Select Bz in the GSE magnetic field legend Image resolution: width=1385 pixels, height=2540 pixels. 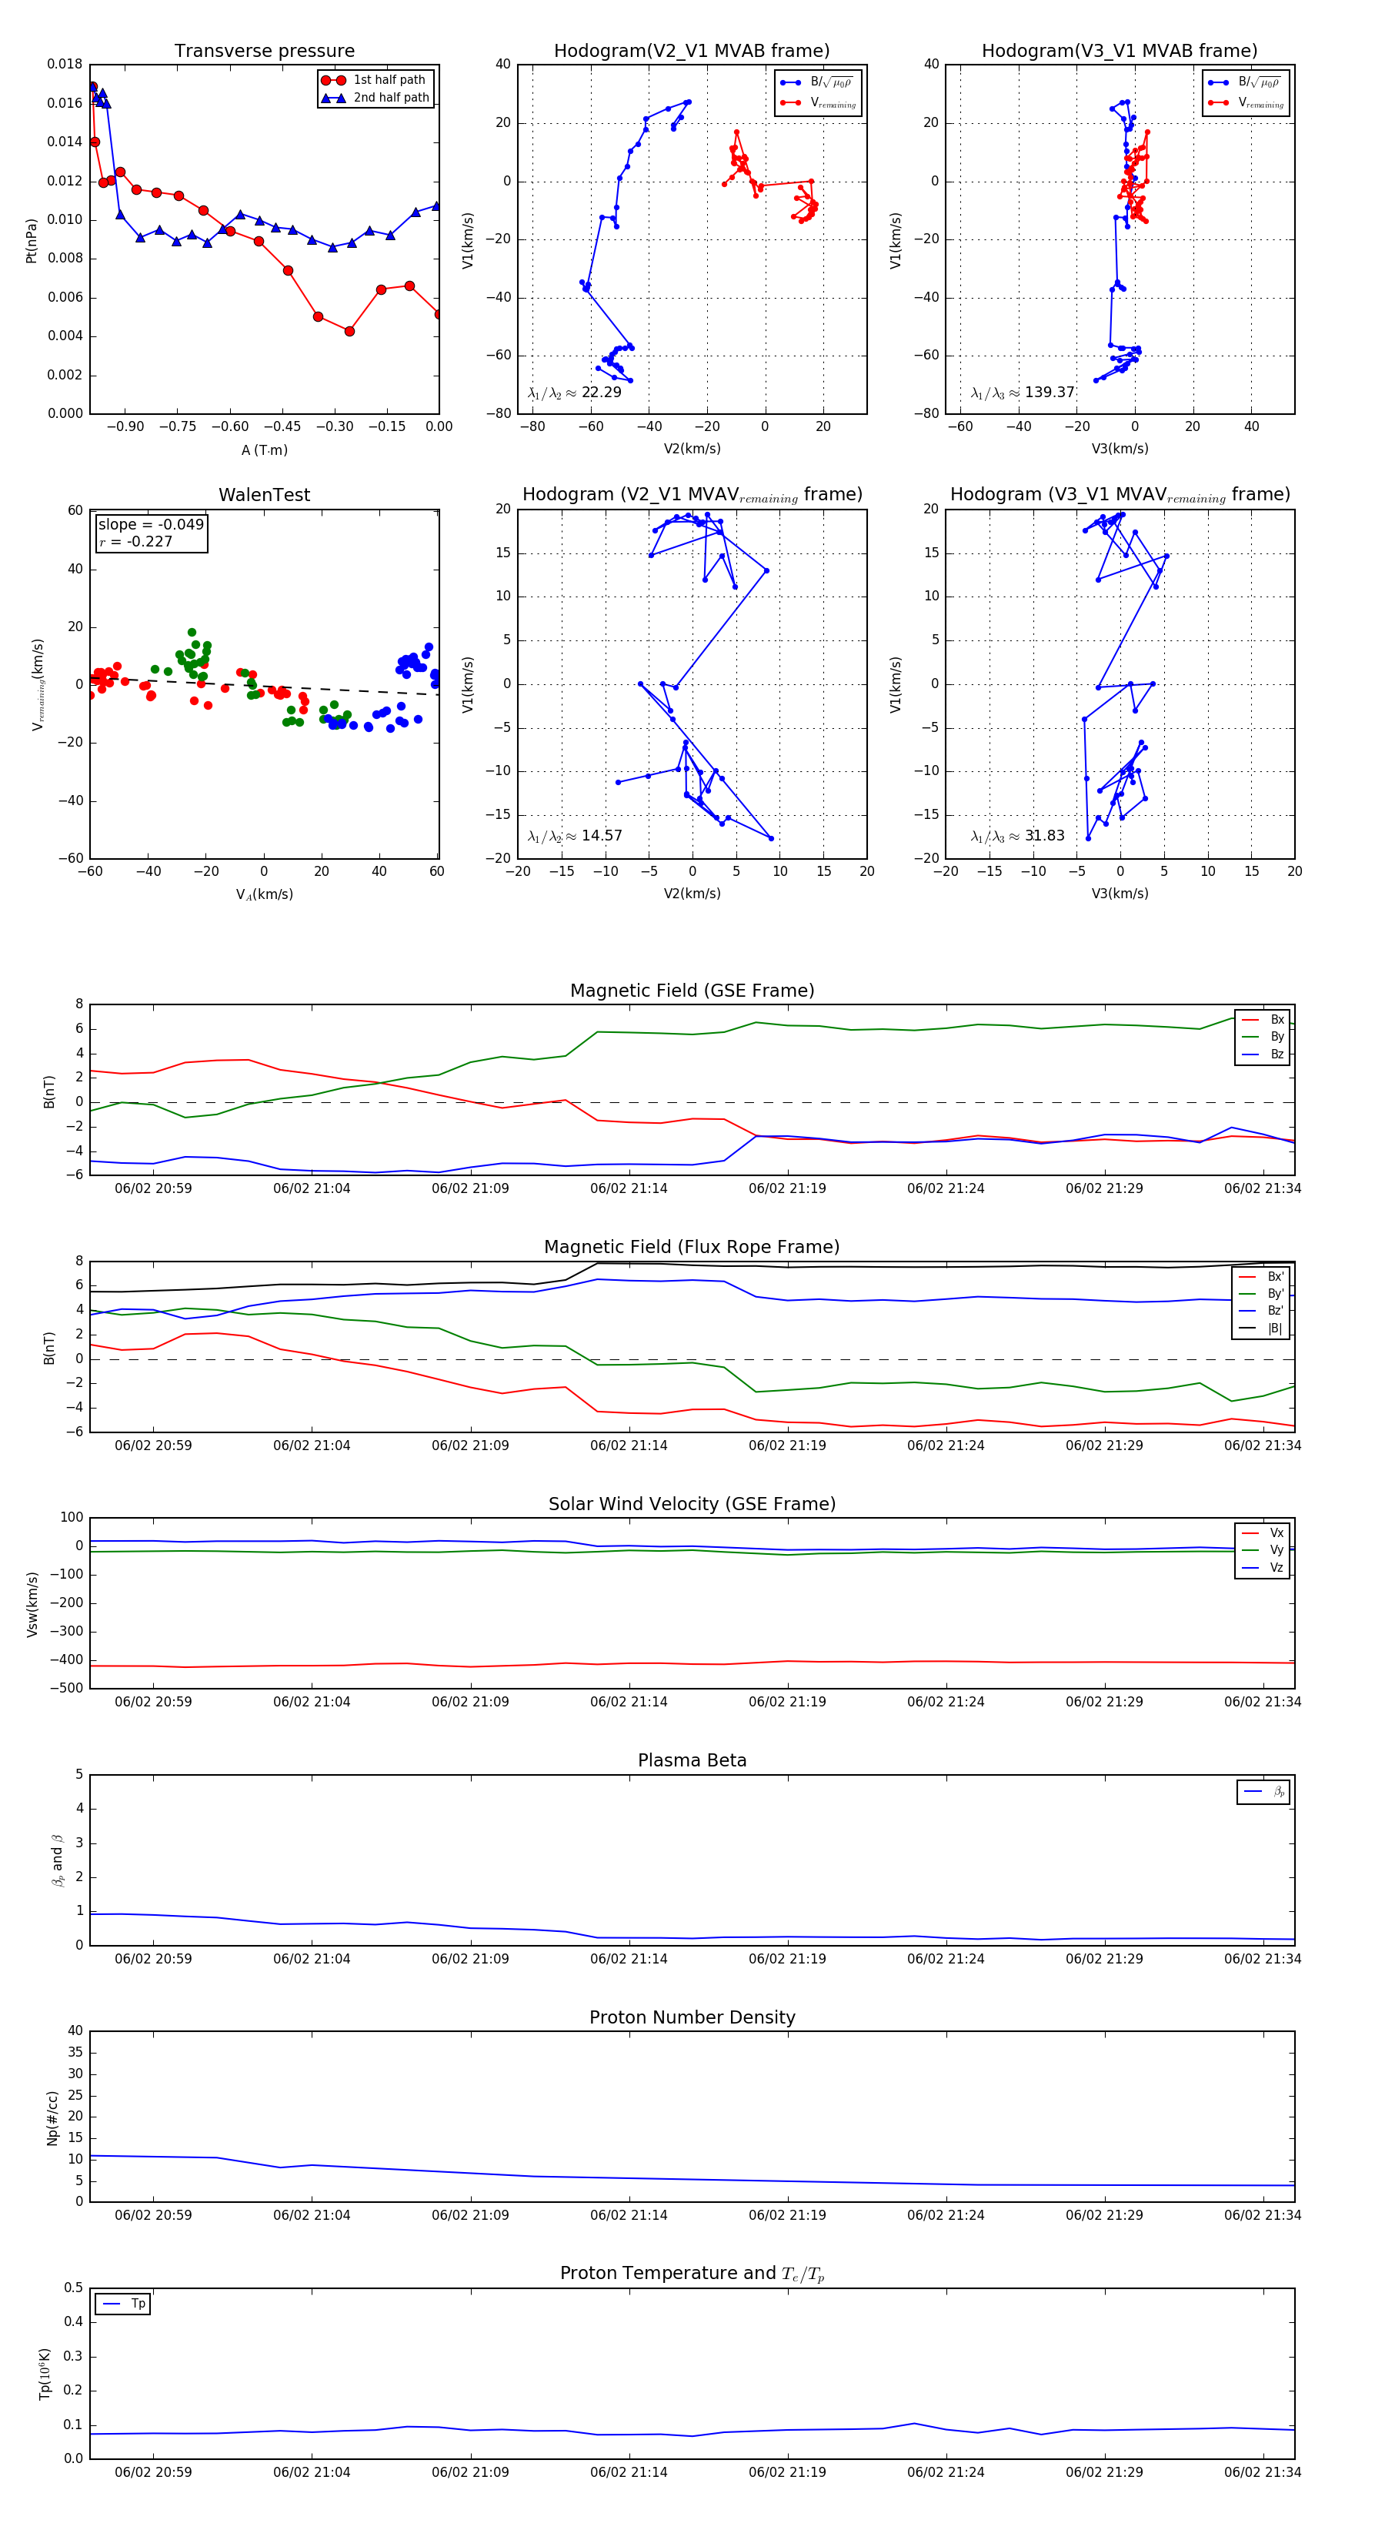(1263, 1054)
